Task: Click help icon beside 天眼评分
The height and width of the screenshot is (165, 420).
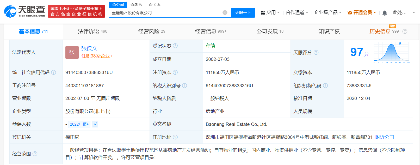Action: (x=316, y=53)
